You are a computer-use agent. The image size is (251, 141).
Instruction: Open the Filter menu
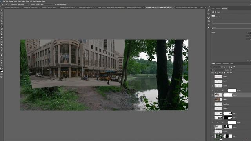point(27,1)
